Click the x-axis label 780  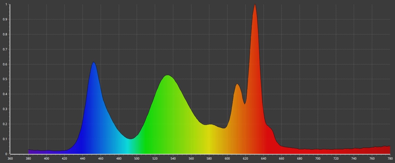click(390, 159)
